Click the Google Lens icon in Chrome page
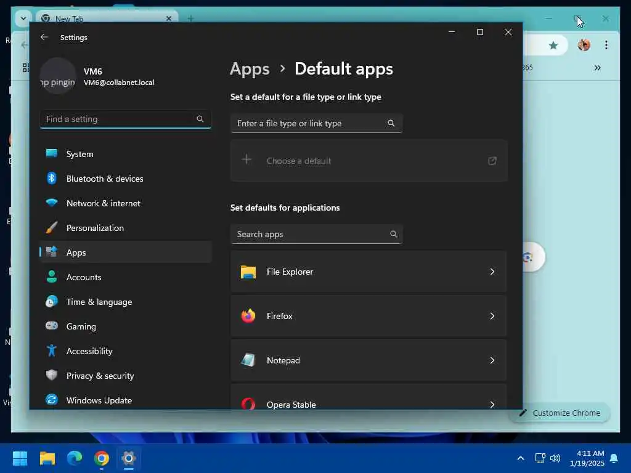This screenshot has height=473, width=631. point(528,257)
